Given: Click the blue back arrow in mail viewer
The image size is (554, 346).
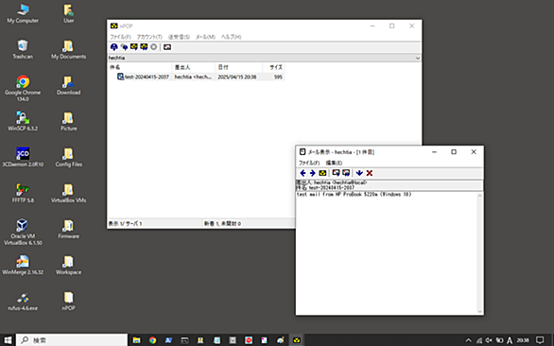Looking at the screenshot, I should click(x=303, y=173).
